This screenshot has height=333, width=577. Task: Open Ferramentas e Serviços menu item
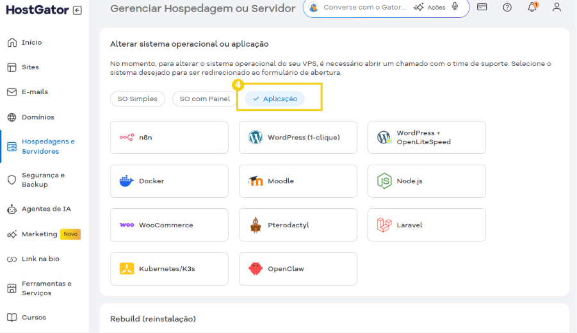point(47,288)
